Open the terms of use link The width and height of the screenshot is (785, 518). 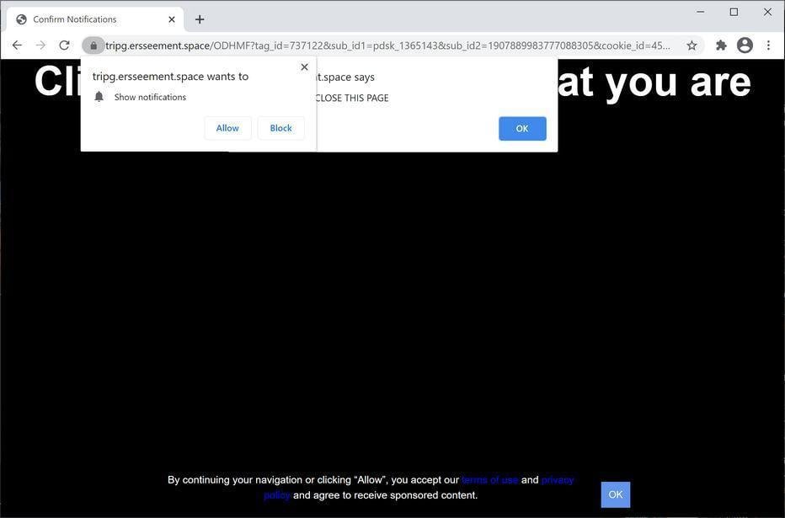489,479
